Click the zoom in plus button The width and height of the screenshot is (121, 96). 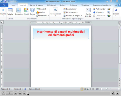119,89
